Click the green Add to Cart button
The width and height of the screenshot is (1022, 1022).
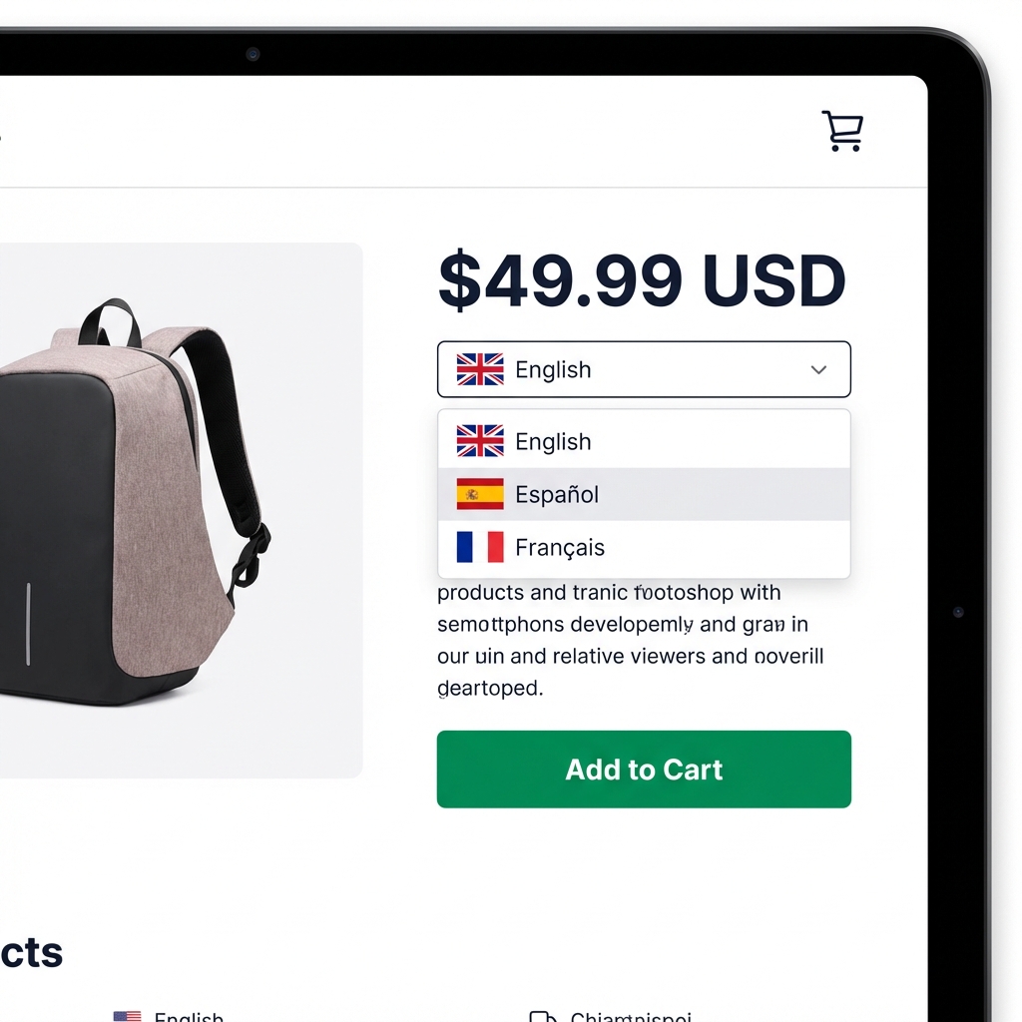click(644, 769)
